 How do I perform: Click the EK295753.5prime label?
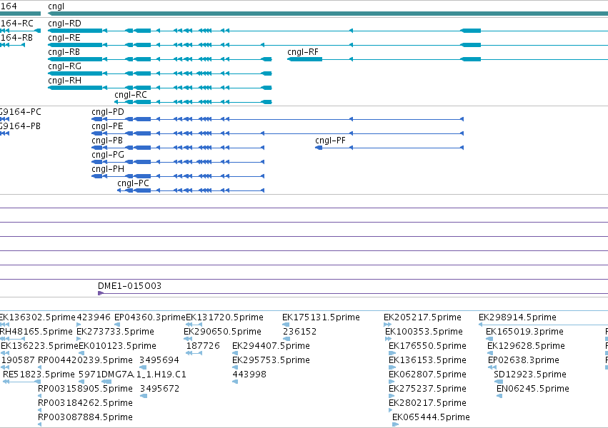271,361
